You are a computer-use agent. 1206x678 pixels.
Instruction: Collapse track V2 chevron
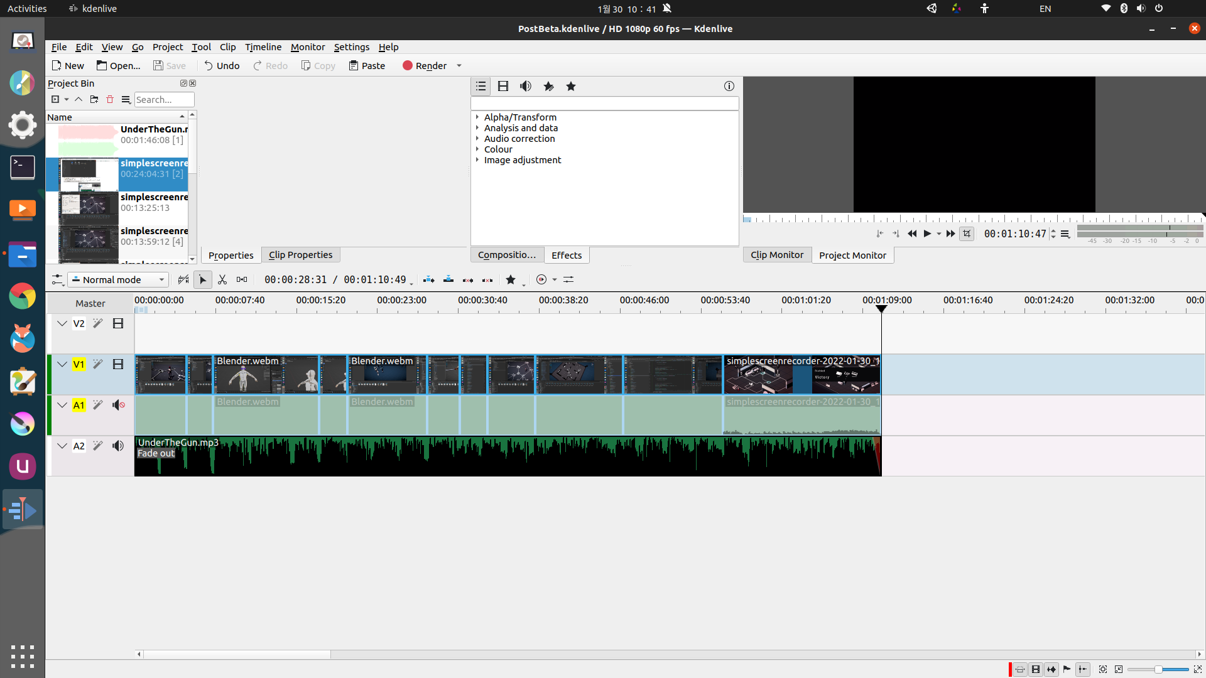62,323
